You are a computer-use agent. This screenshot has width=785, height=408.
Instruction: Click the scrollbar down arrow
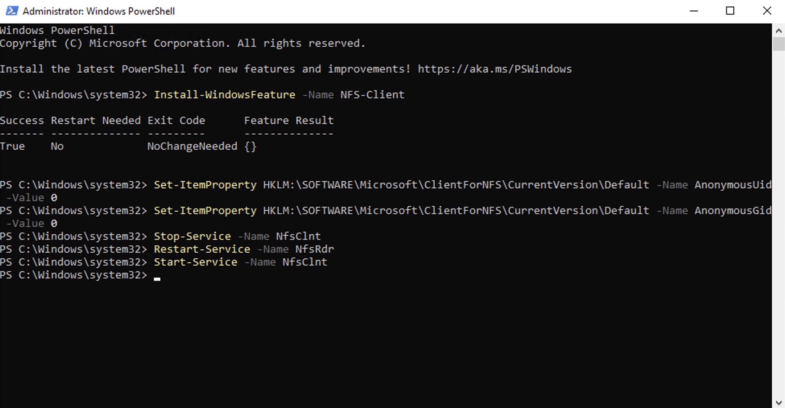(778, 403)
